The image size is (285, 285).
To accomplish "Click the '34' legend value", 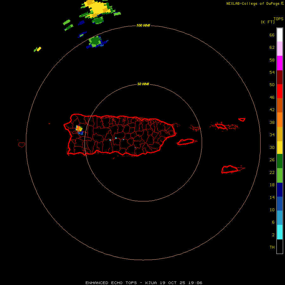I will [272, 135].
